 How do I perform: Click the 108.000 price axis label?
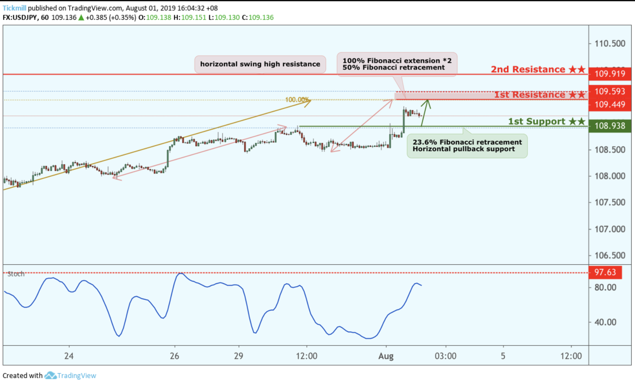610,176
